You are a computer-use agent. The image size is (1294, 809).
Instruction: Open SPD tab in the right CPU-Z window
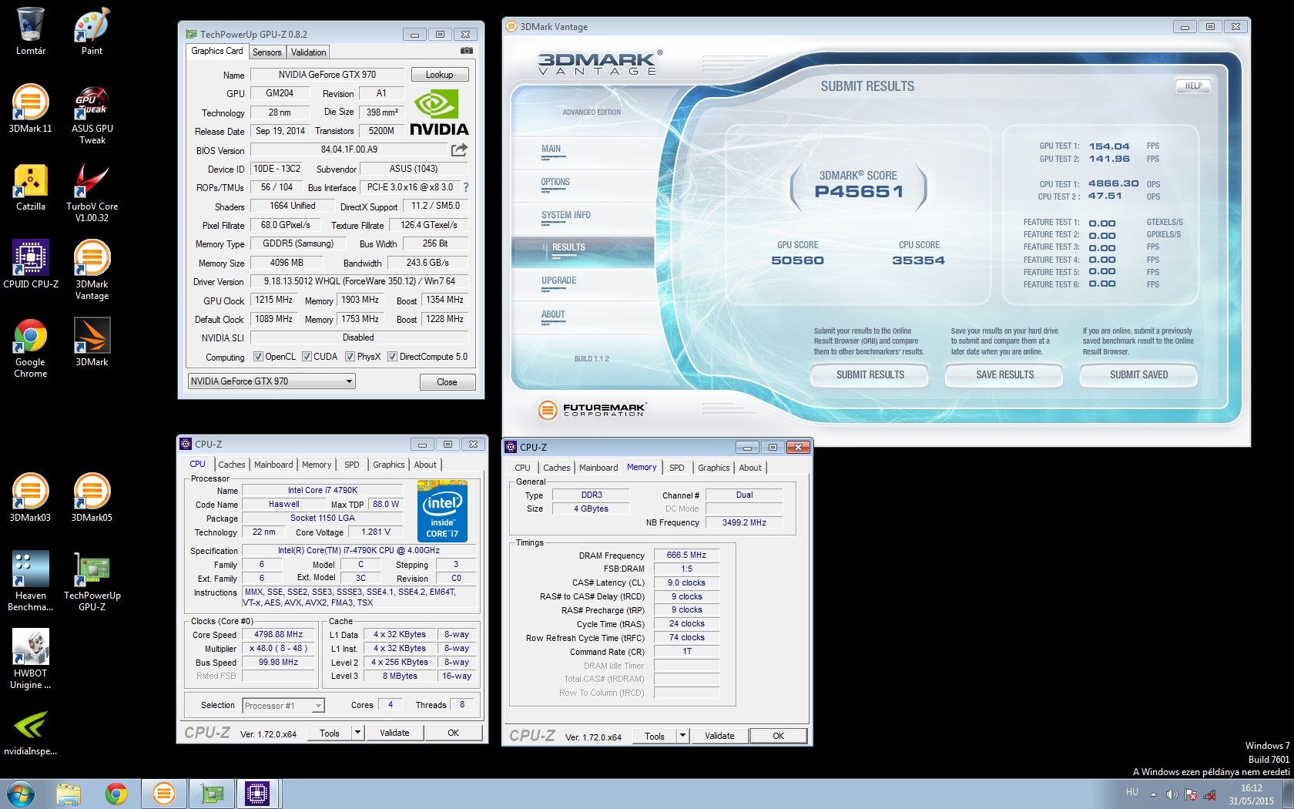tap(677, 468)
